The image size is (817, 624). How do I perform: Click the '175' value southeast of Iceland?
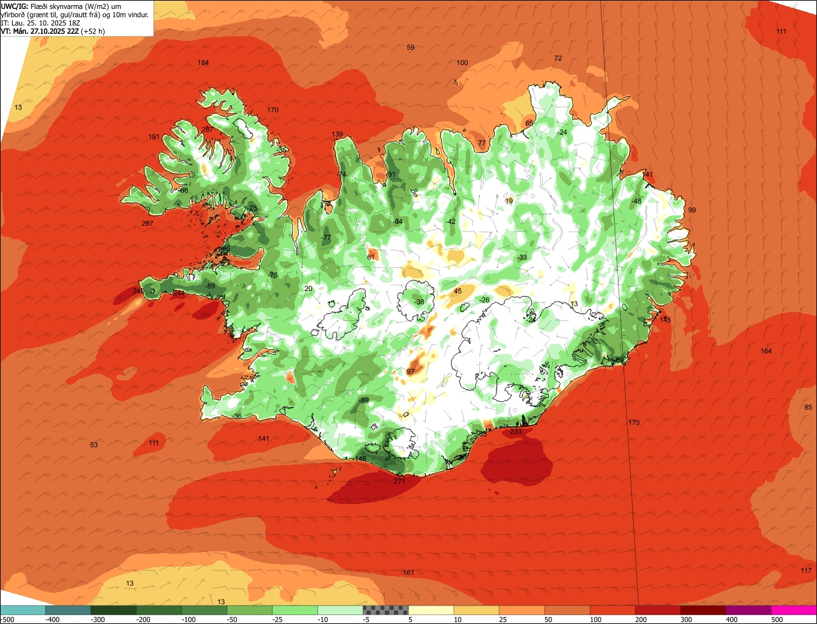tap(634, 422)
